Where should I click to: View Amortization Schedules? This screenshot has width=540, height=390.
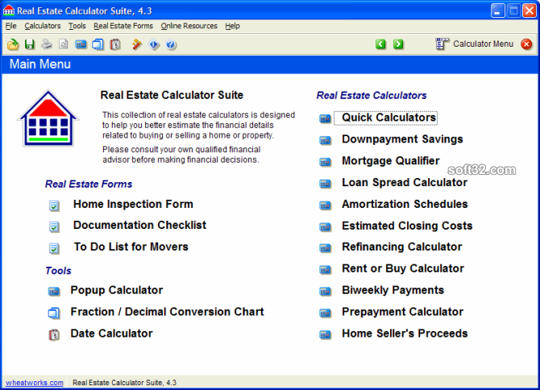pyautogui.click(x=405, y=204)
